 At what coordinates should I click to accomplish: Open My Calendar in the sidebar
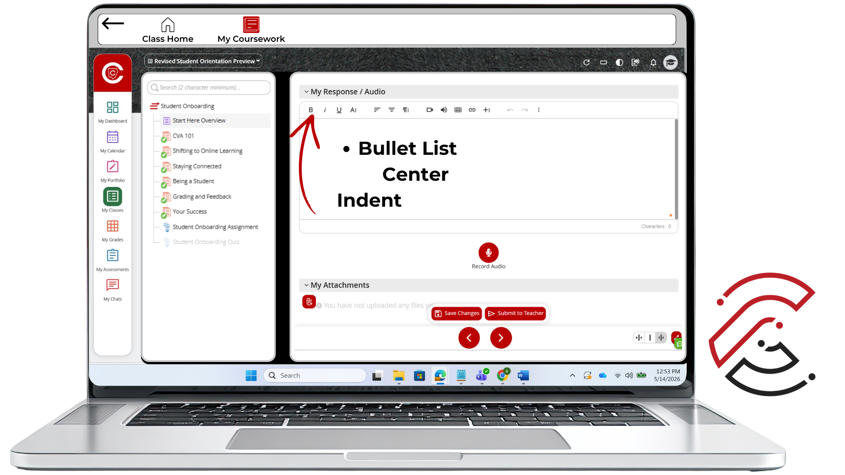113,142
